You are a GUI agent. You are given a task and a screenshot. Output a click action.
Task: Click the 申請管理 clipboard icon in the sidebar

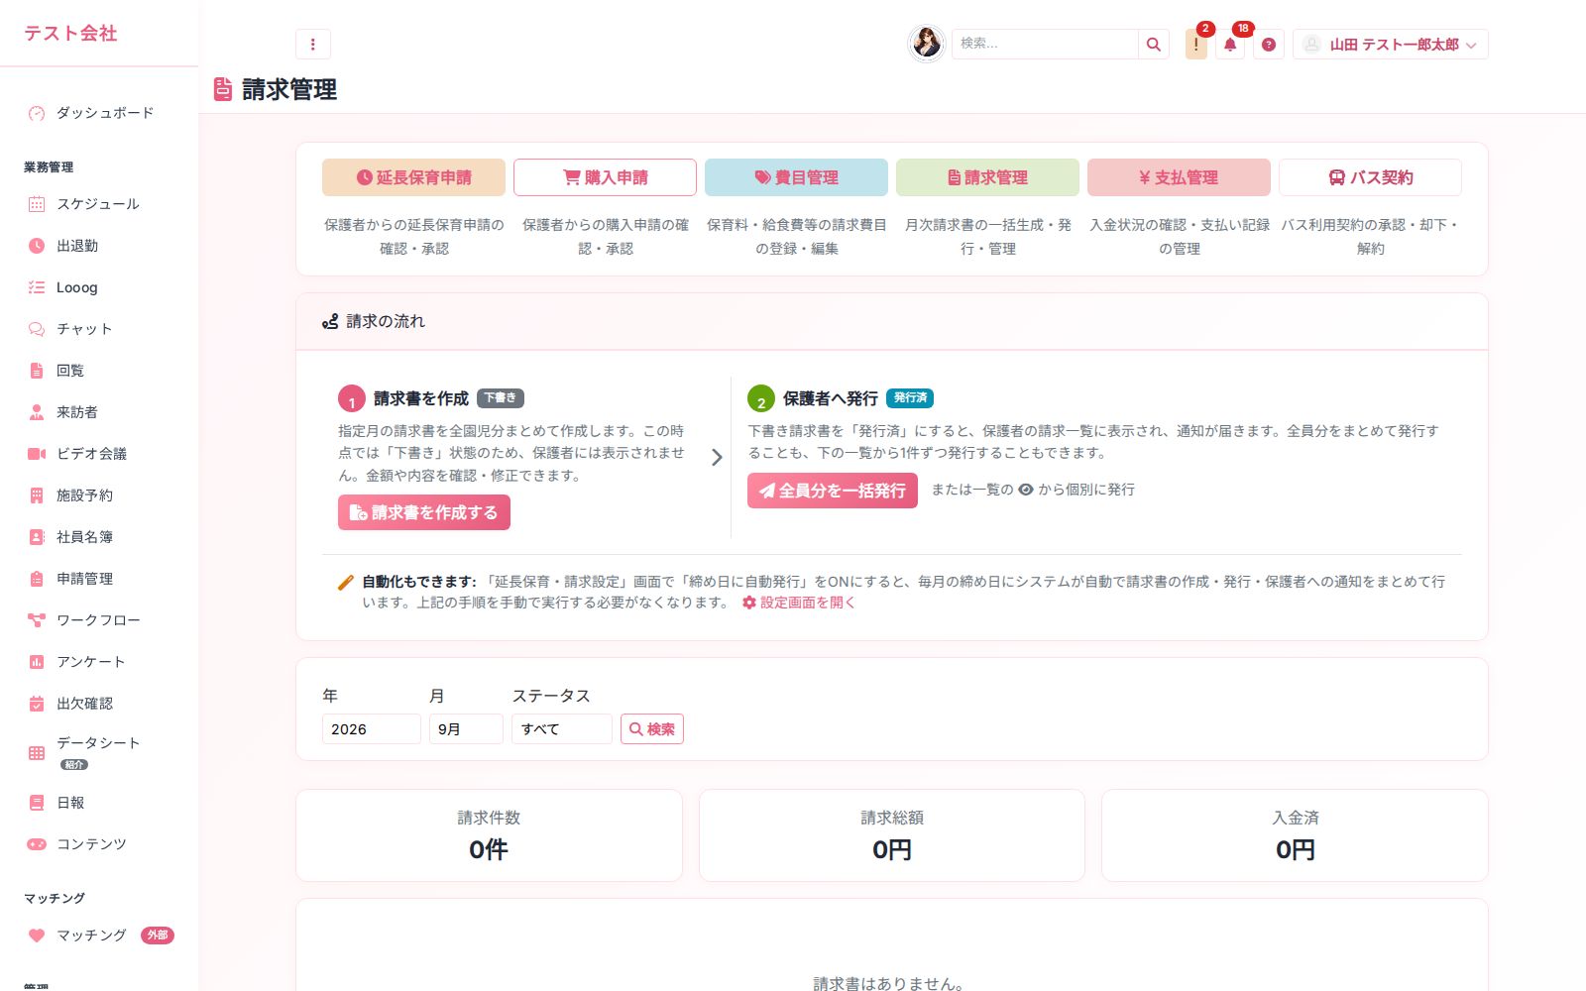(37, 579)
